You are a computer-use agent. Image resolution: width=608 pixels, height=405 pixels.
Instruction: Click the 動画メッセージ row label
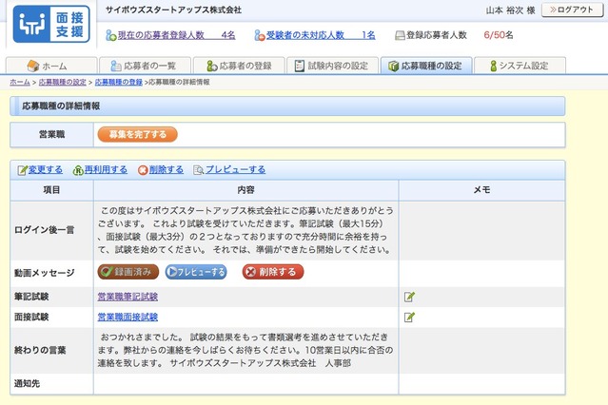pyautogui.click(x=44, y=273)
